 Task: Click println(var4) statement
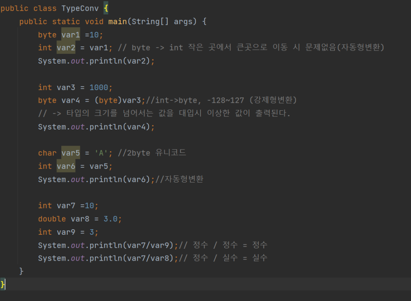point(96,127)
